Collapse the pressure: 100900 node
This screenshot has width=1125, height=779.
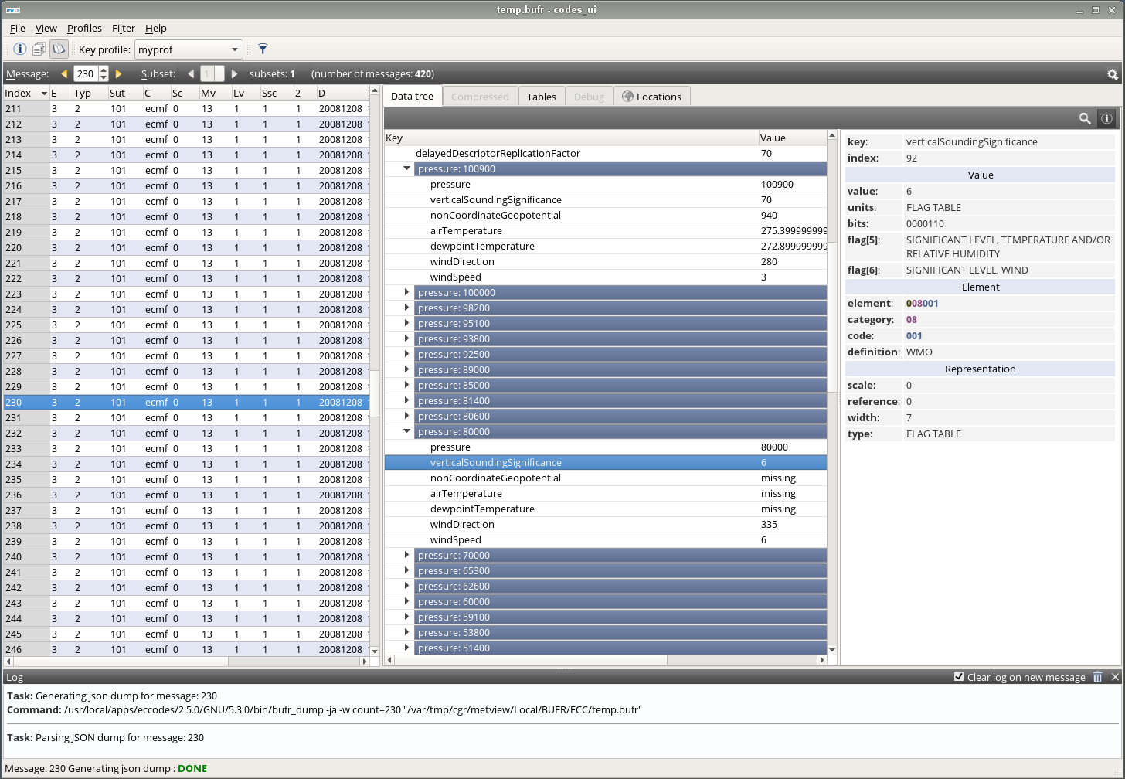406,168
